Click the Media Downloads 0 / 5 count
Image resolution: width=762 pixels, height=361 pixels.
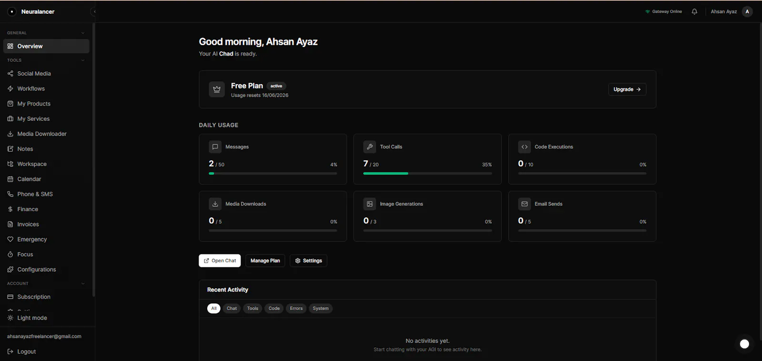(215, 221)
